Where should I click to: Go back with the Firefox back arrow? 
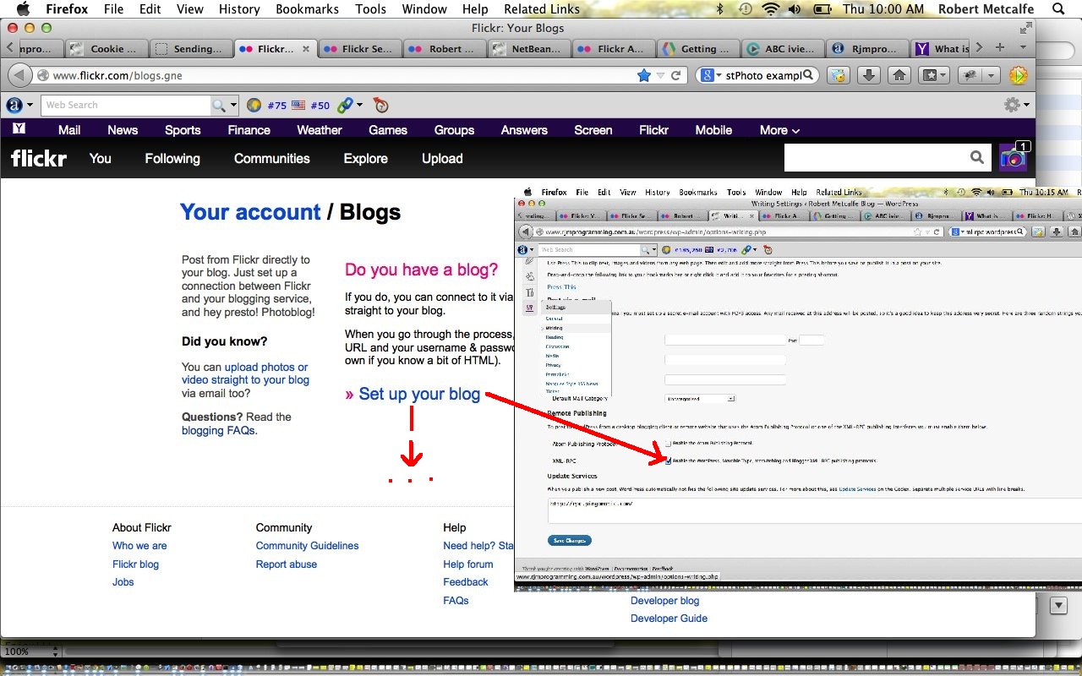[x=19, y=75]
